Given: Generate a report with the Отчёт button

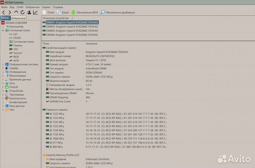Looking at the screenshot, I should point(48,12).
